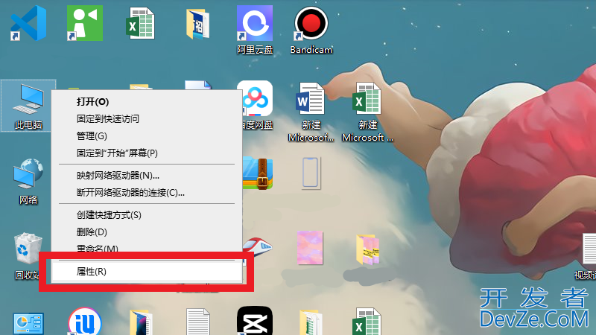This screenshot has width=596, height=335.
Task: Open the text document icon in the bottom row
Action: pos(198,322)
